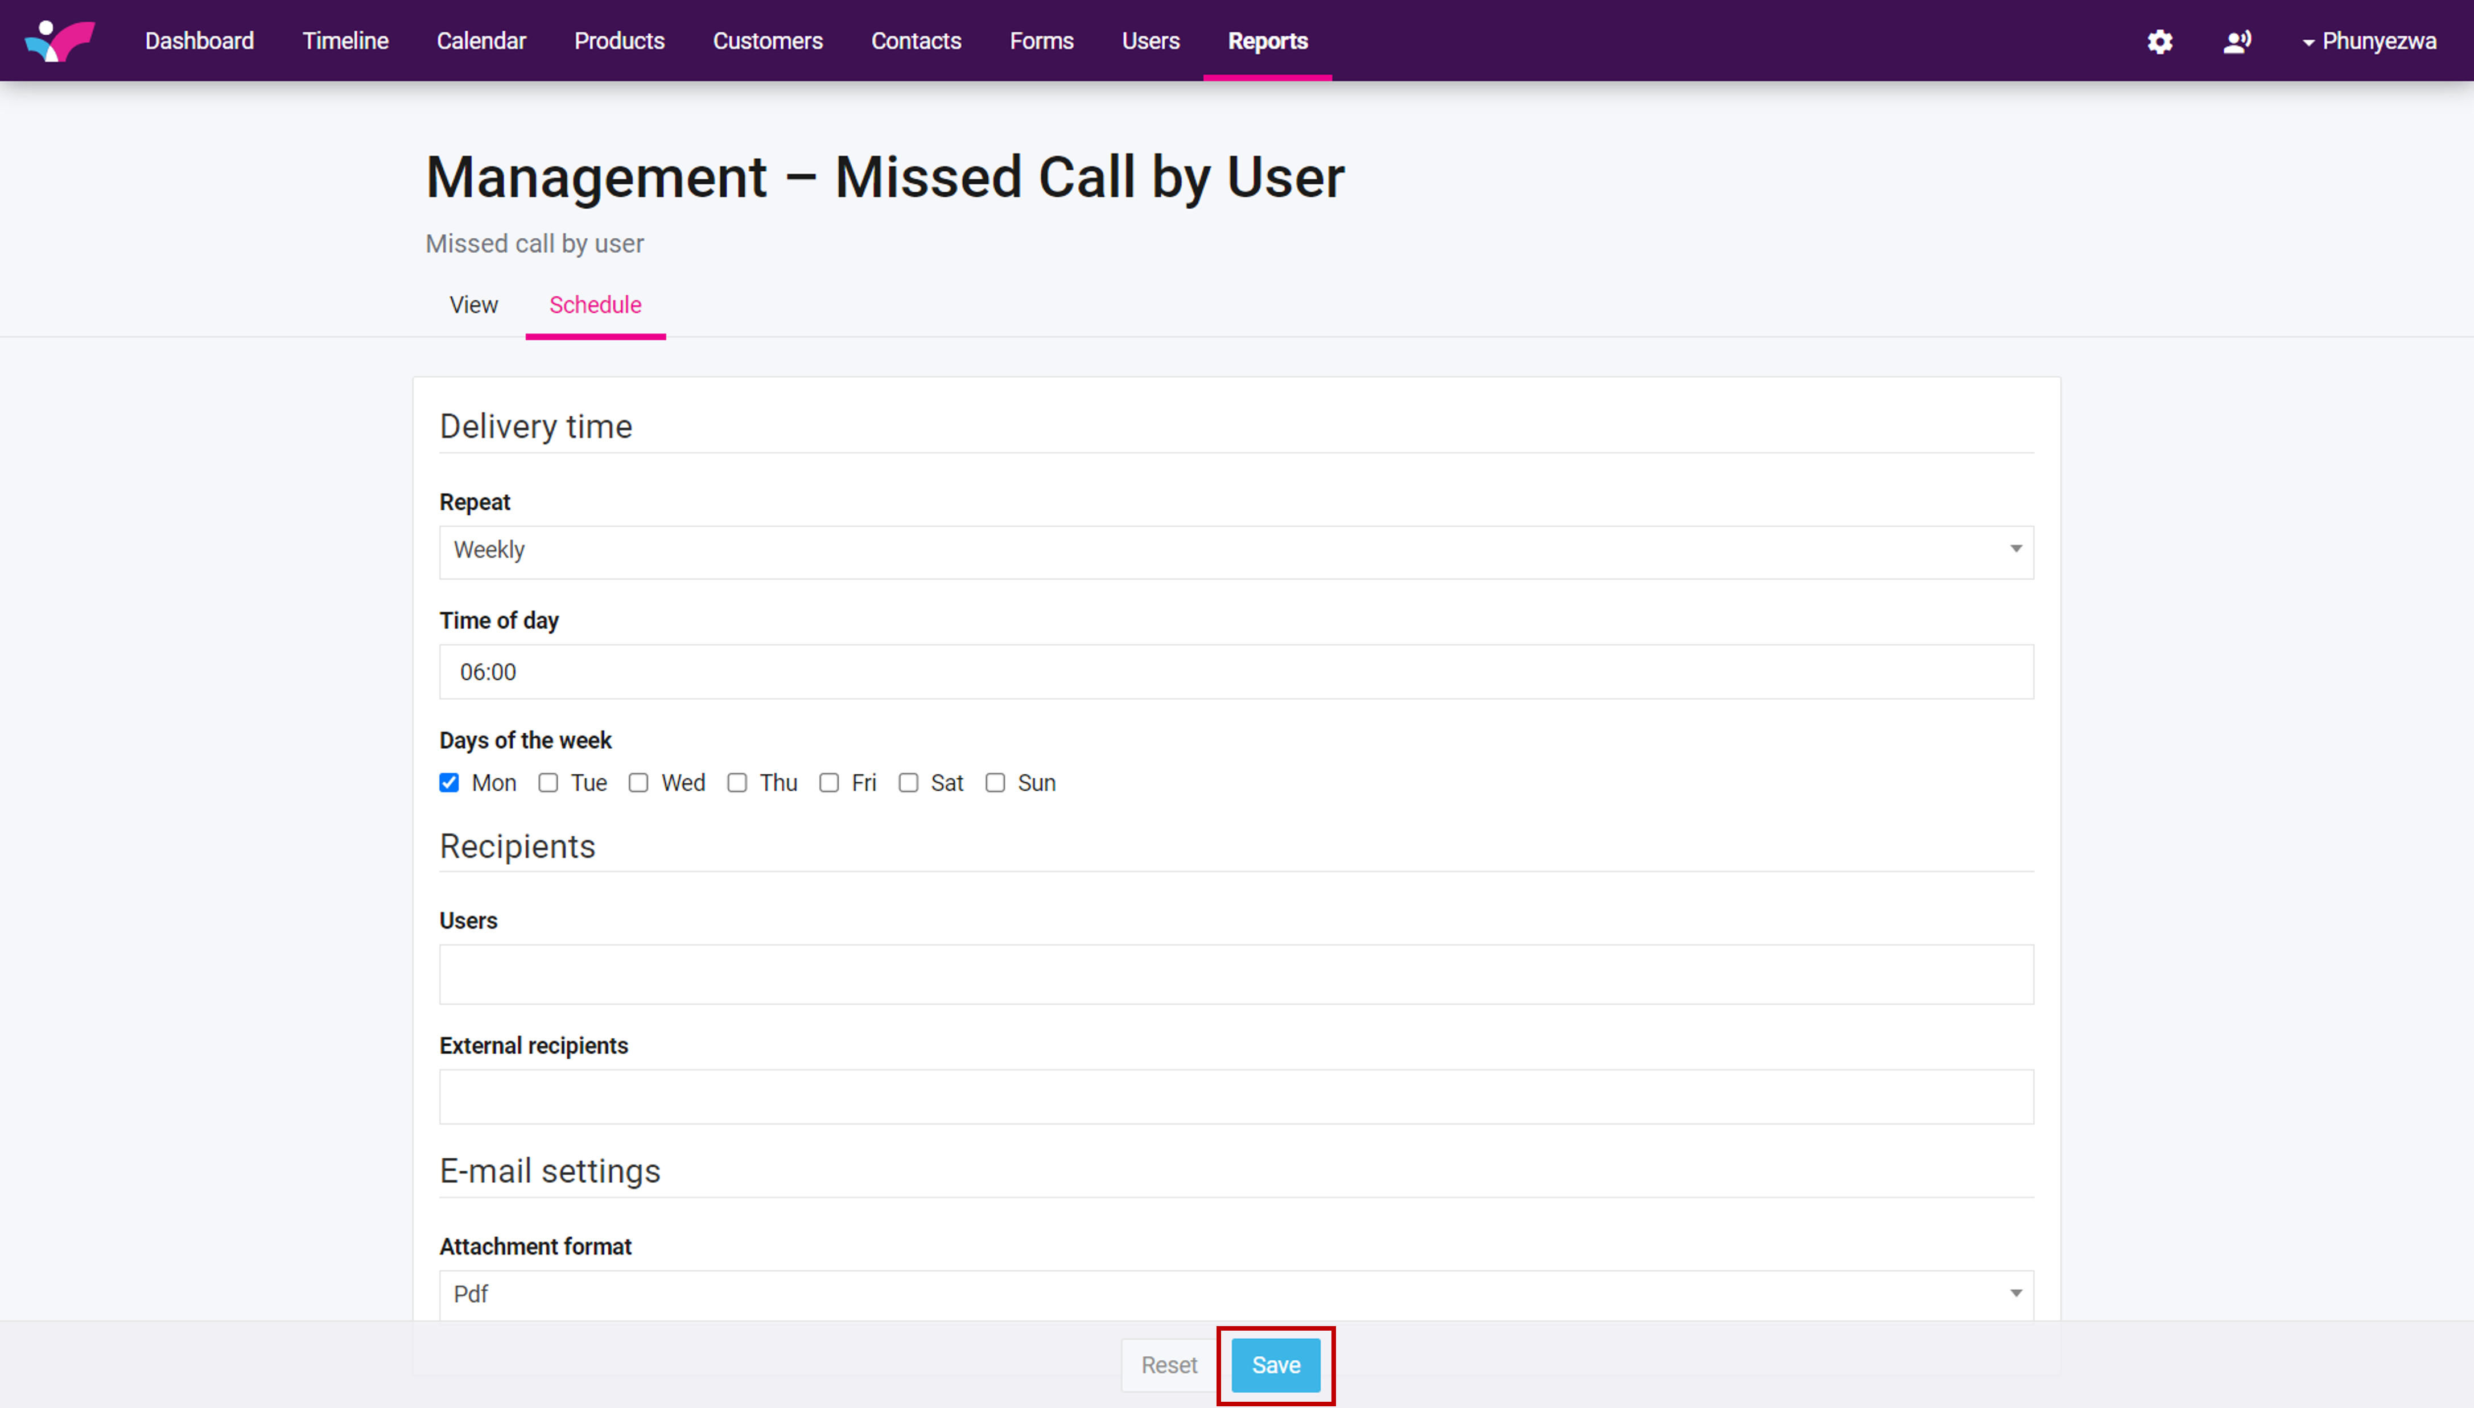Focus the Users recipients field

1235,974
